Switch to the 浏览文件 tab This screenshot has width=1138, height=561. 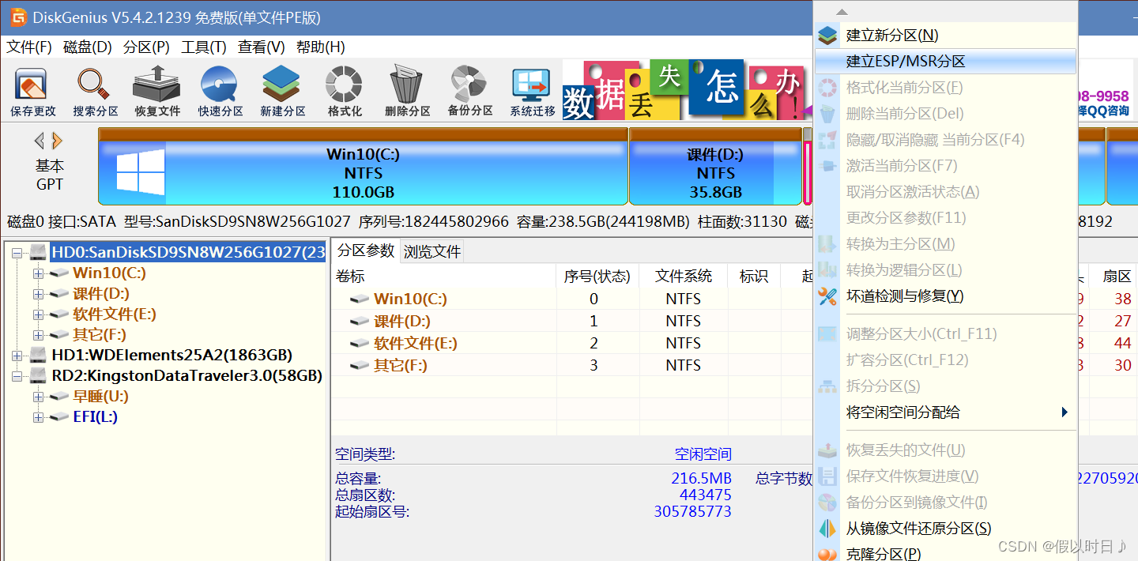pyautogui.click(x=432, y=252)
